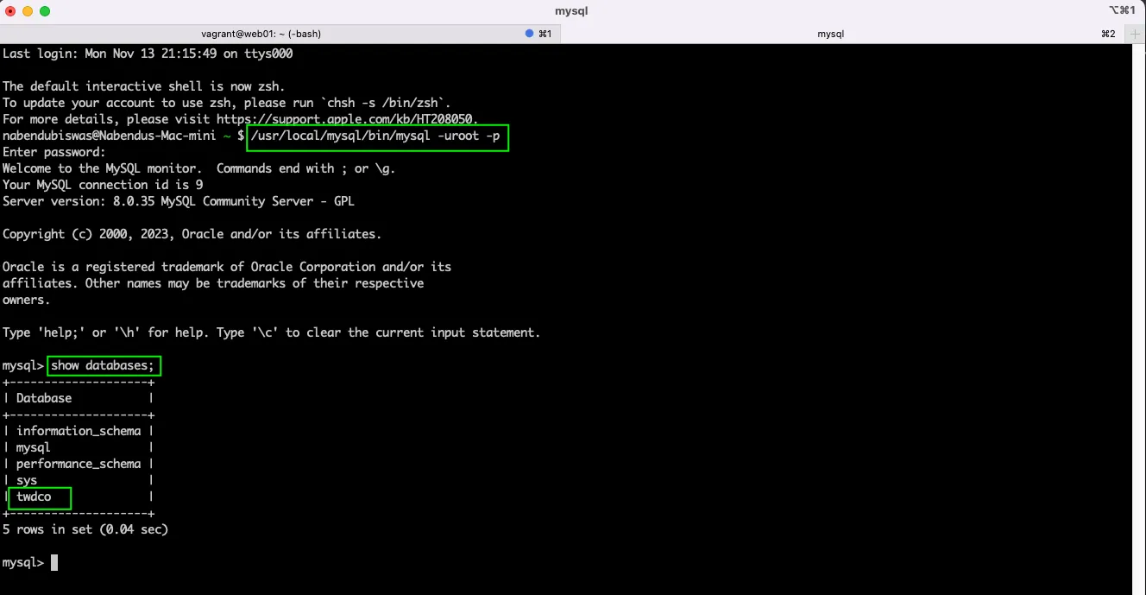Click the 'Oracle is a registered trademark' line
The width and height of the screenshot is (1146, 595).
pyautogui.click(x=227, y=267)
